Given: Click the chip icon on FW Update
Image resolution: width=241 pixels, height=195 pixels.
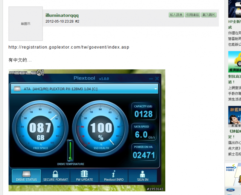Looking at the screenshot, I should coord(84,174).
